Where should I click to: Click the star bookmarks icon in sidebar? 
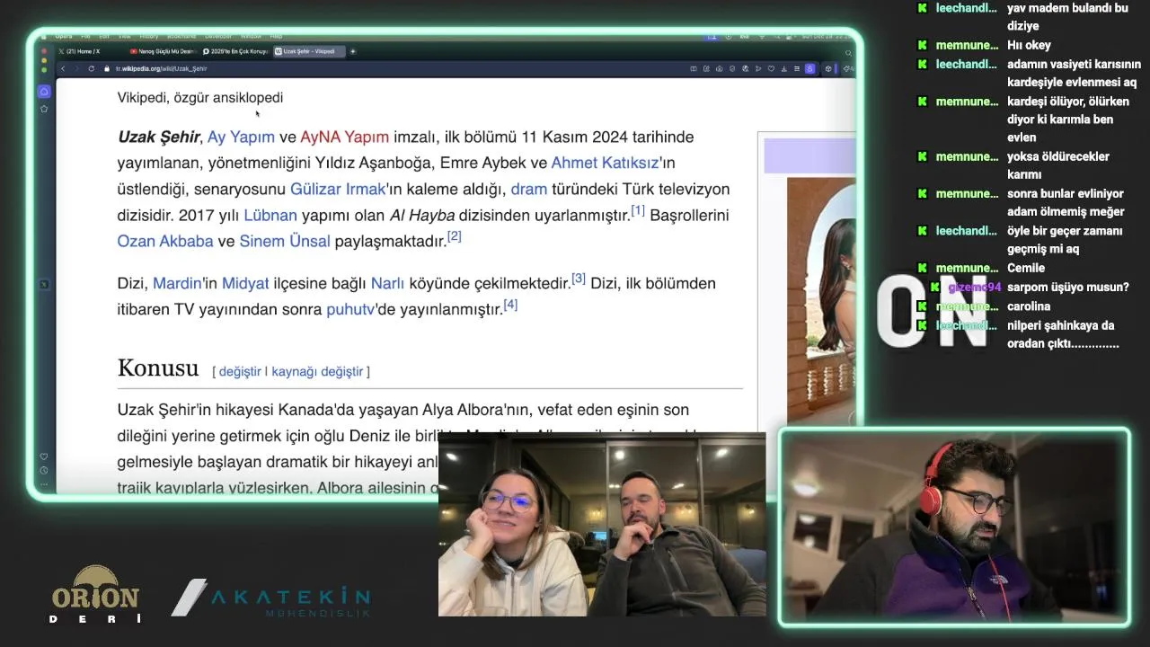[44, 109]
